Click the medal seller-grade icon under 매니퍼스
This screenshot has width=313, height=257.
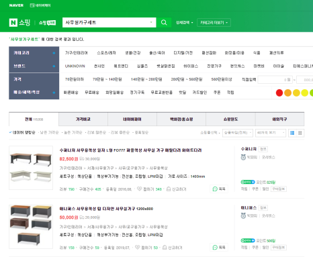(x=243, y=215)
